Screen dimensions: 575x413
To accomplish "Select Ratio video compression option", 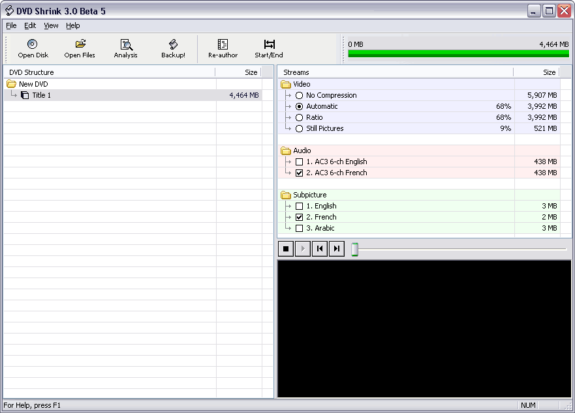I will (299, 117).
